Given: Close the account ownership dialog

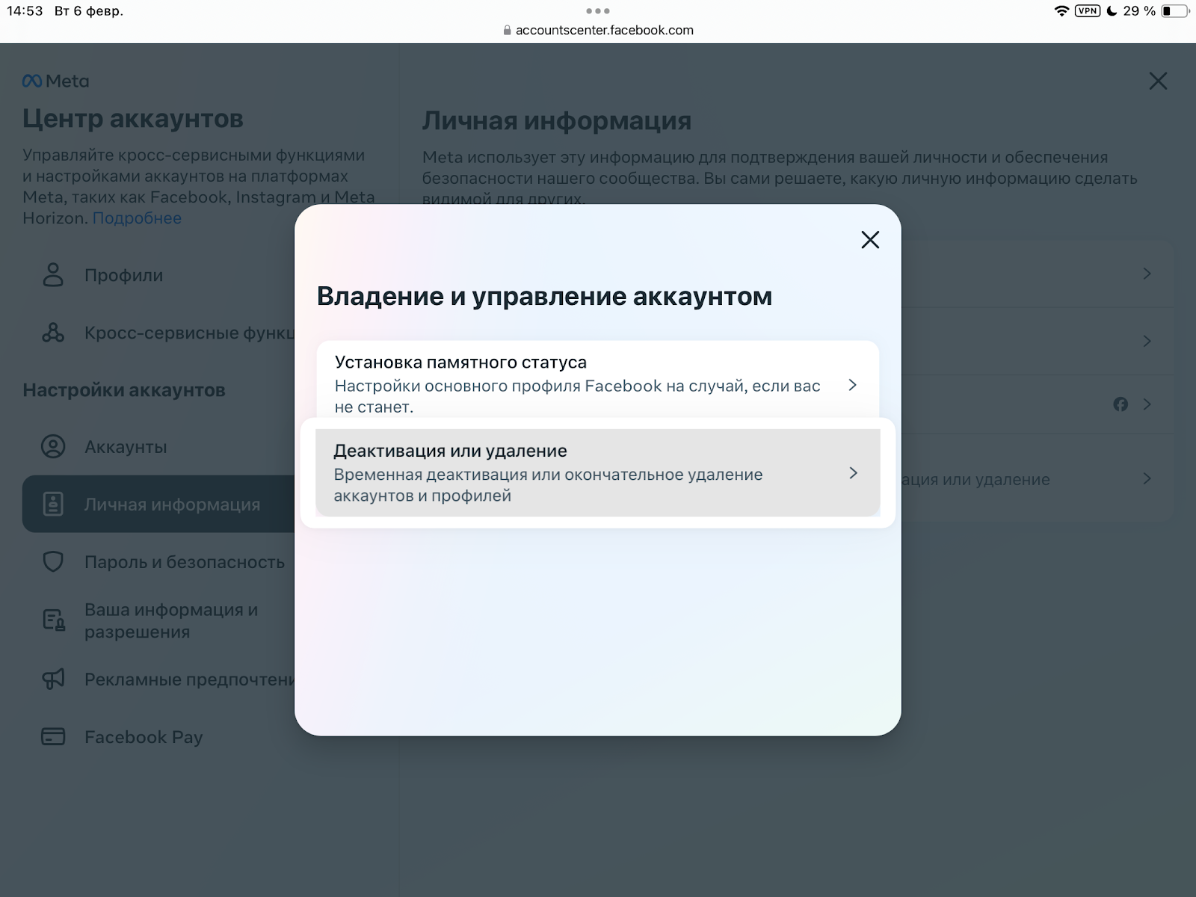Looking at the screenshot, I should (870, 240).
